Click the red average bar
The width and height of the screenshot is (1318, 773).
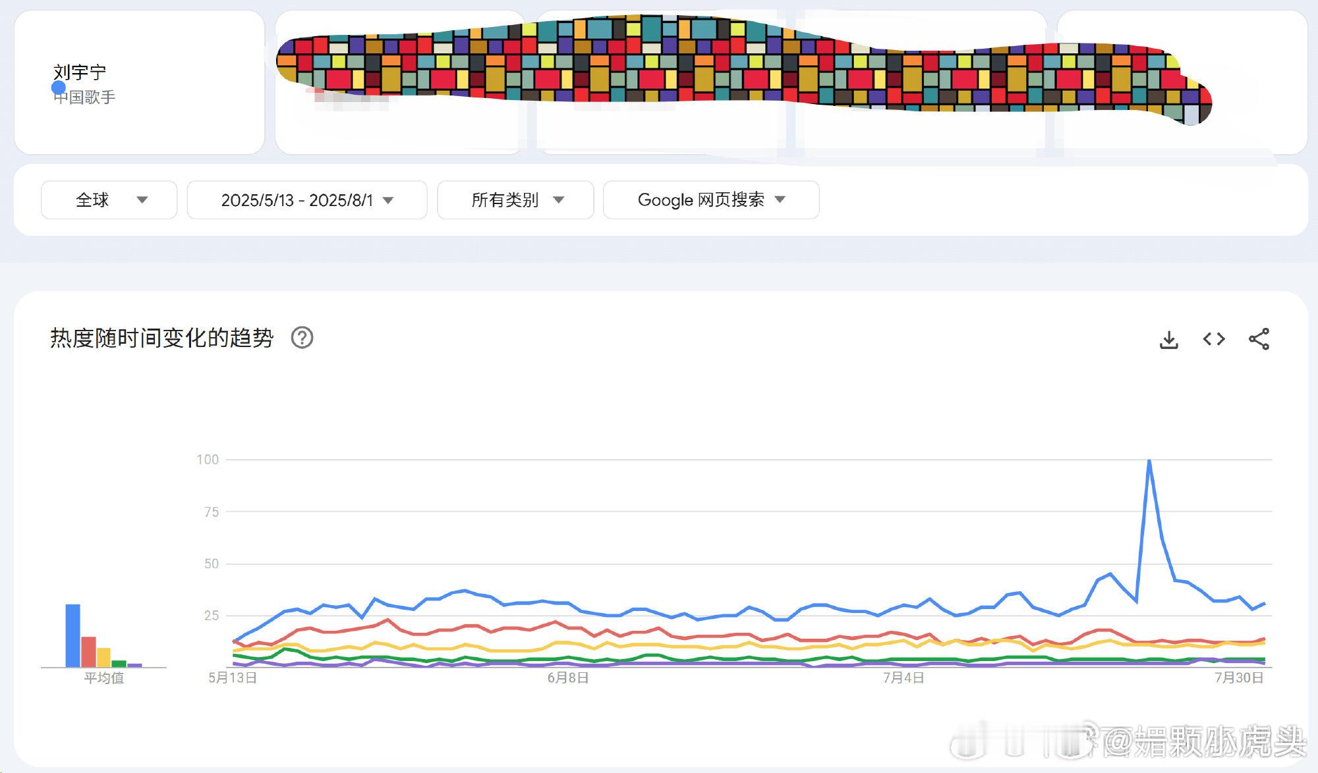[x=88, y=652]
